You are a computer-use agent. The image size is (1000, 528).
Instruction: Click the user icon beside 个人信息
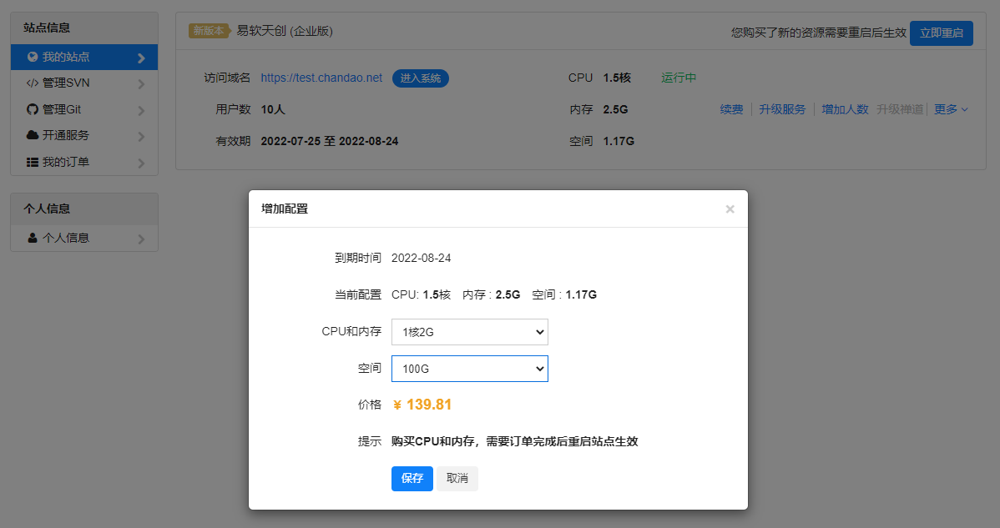33,238
